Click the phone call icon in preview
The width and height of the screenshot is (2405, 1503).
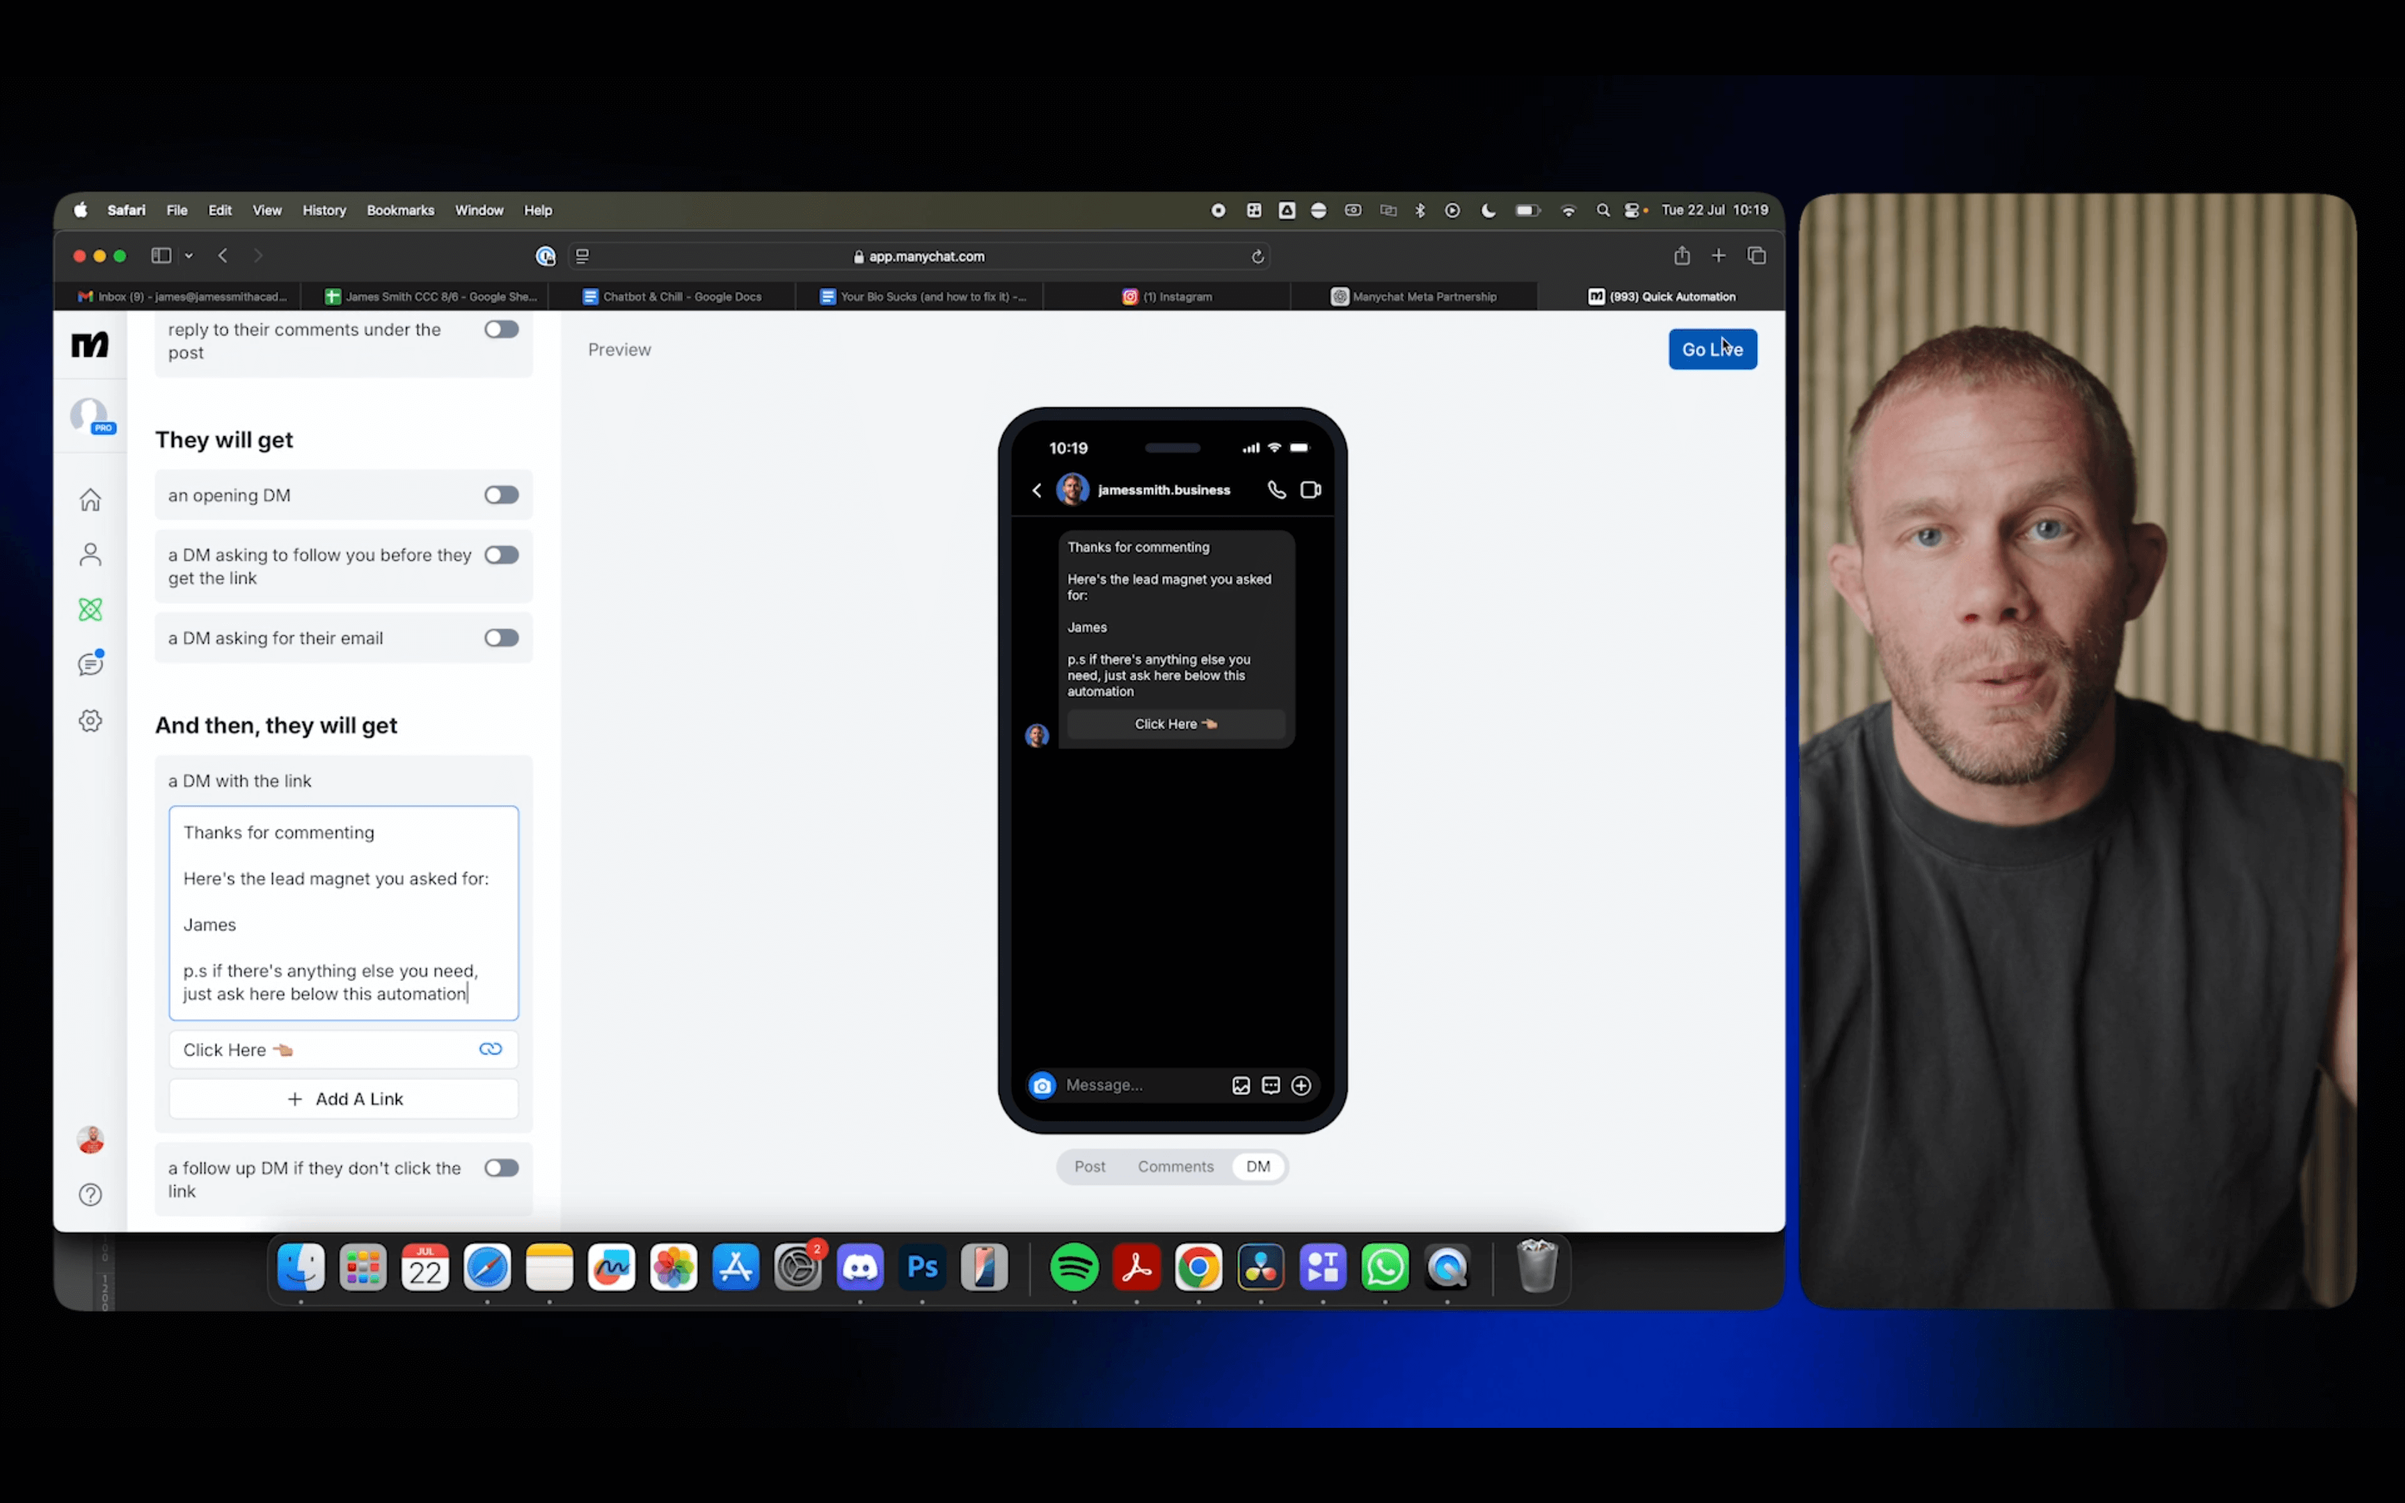pos(1276,490)
